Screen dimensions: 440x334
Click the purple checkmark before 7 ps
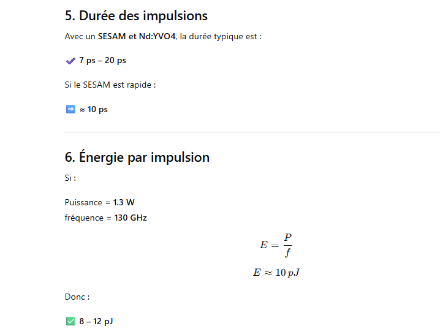70,61
